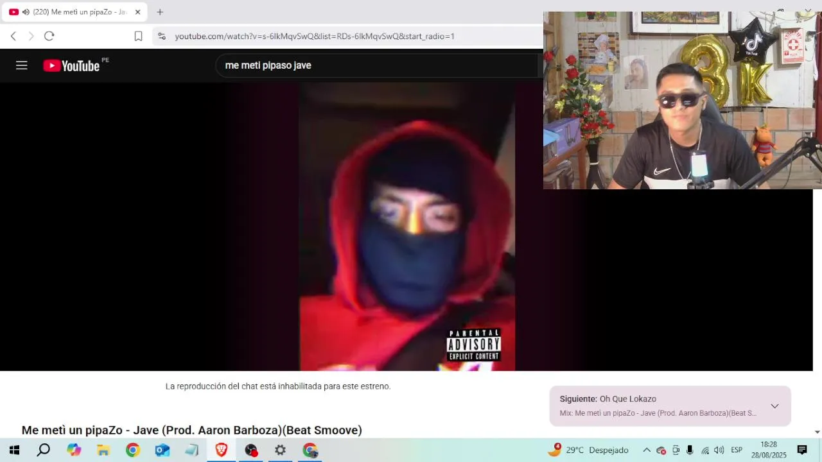This screenshot has width=822, height=462.
Task: Click the browser address bar URL
Action: [x=315, y=36]
